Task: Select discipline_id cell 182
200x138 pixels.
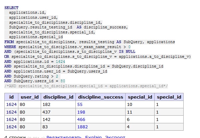Action: (58, 105)
